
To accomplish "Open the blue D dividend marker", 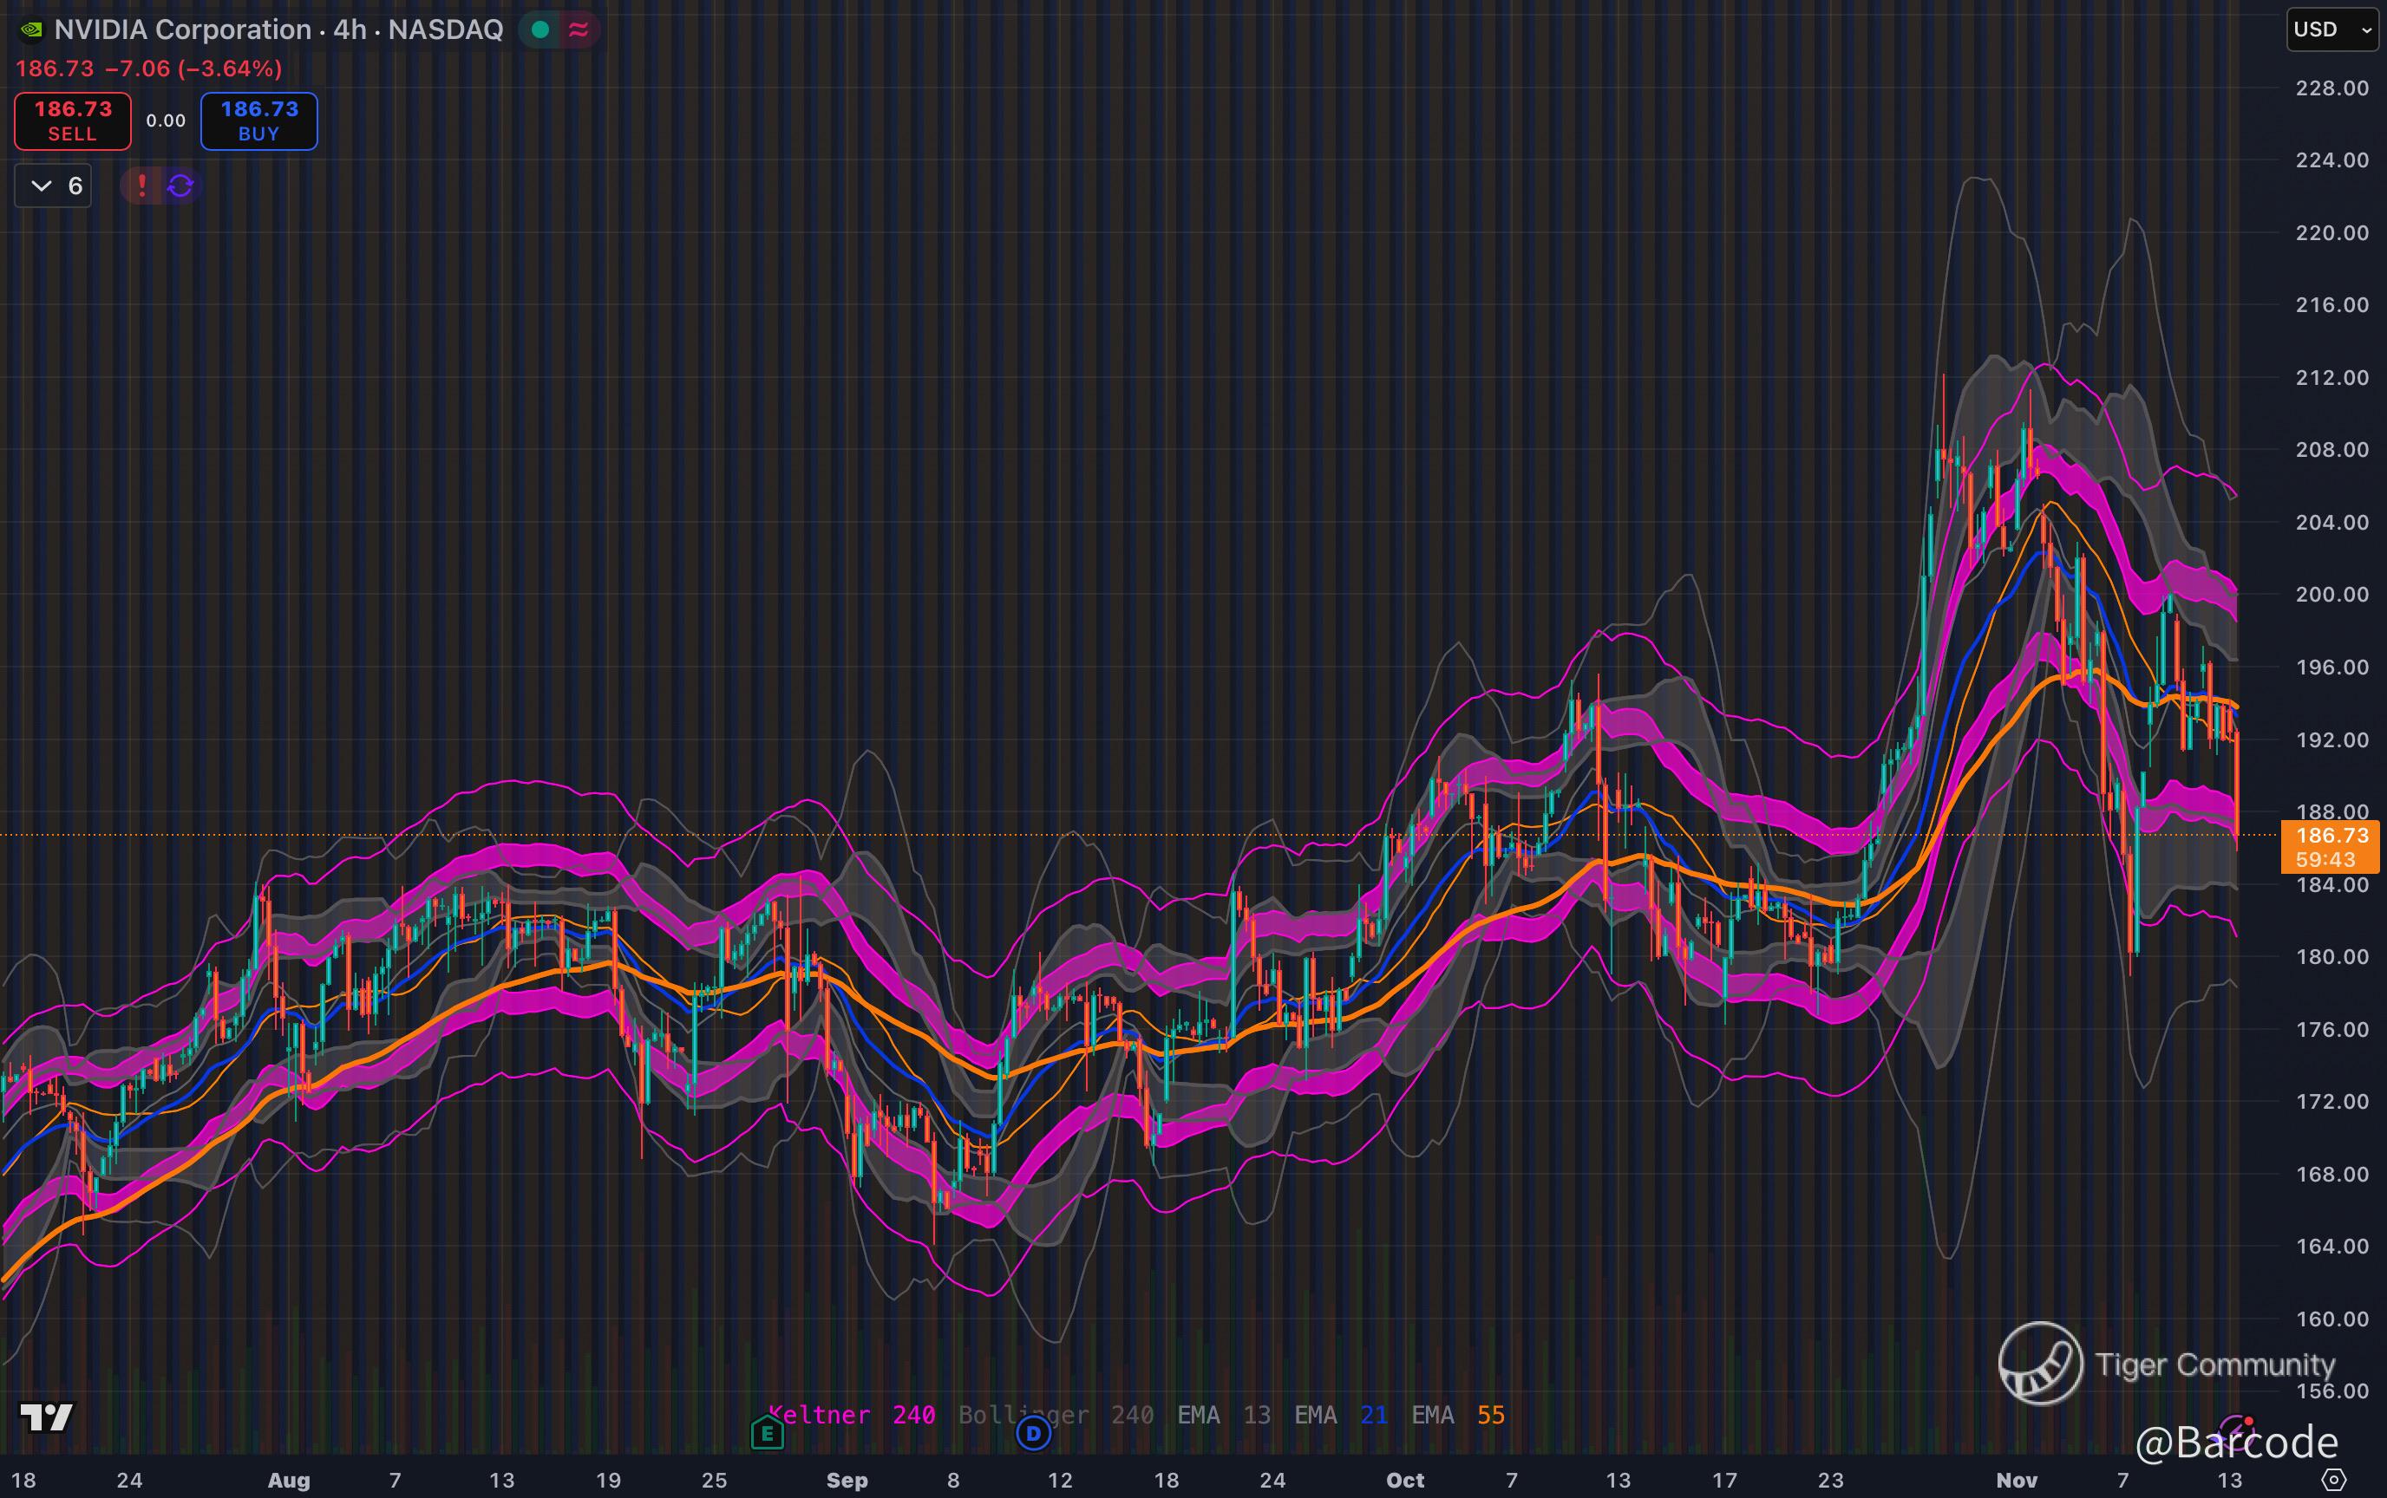I will (x=1033, y=1433).
